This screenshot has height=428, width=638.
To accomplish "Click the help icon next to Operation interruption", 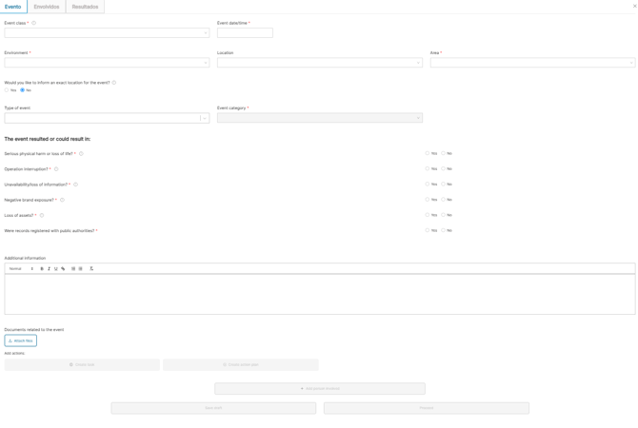I will [56, 169].
